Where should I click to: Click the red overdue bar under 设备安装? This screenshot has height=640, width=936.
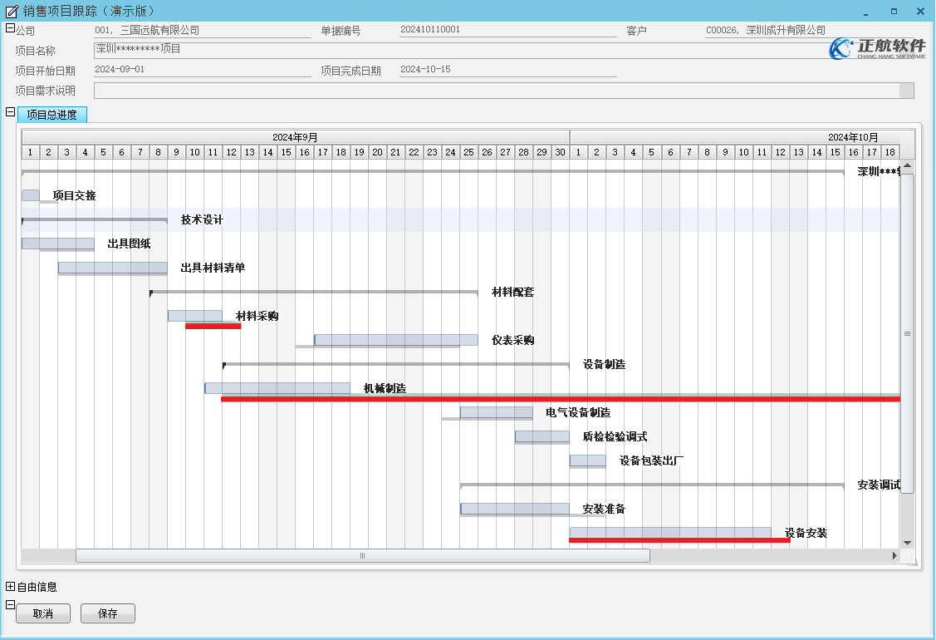(679, 540)
